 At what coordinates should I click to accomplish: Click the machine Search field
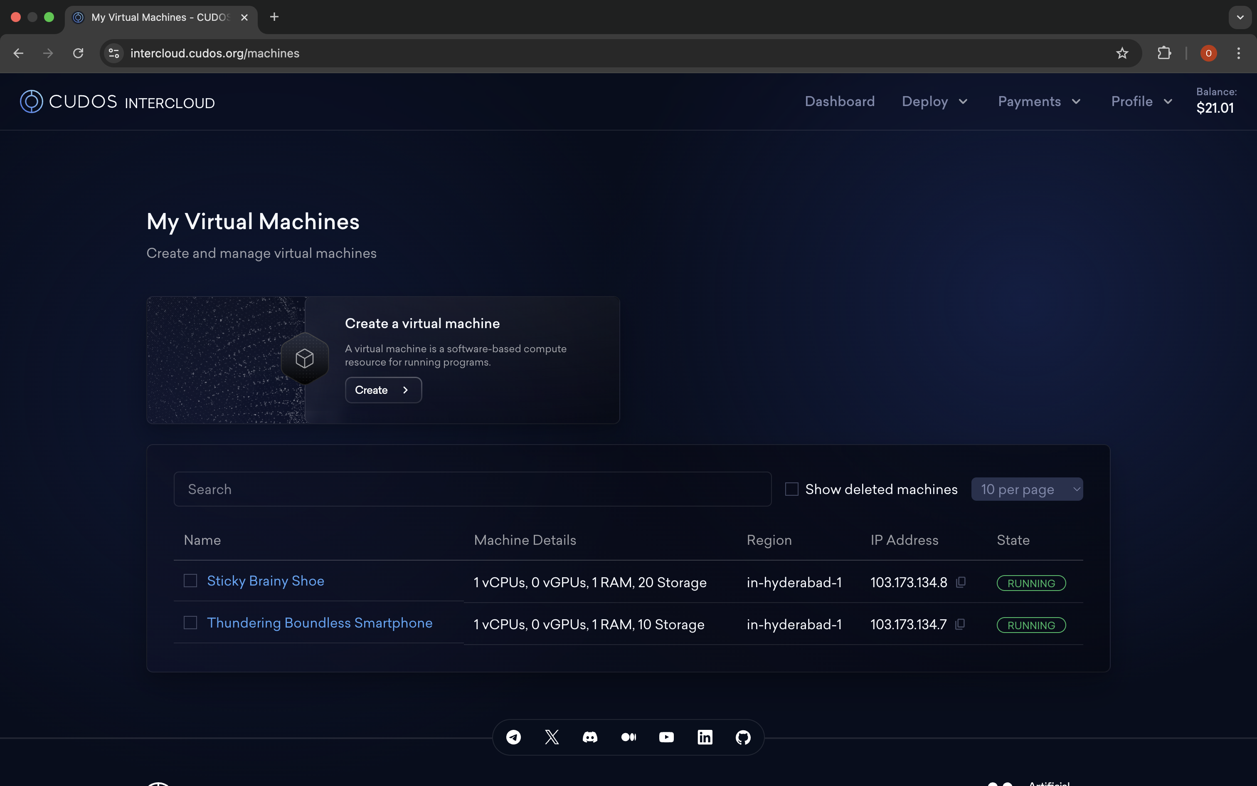point(472,489)
